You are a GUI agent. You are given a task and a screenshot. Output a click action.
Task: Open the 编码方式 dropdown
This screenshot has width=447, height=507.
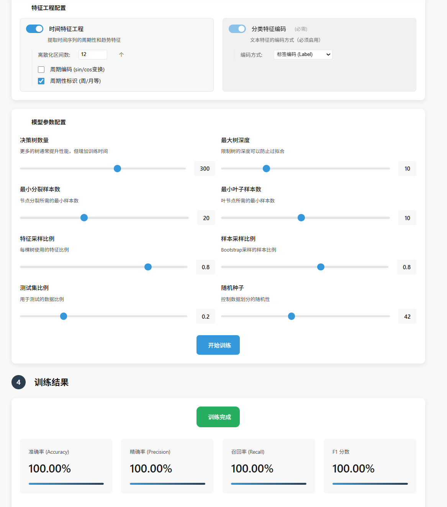(303, 54)
